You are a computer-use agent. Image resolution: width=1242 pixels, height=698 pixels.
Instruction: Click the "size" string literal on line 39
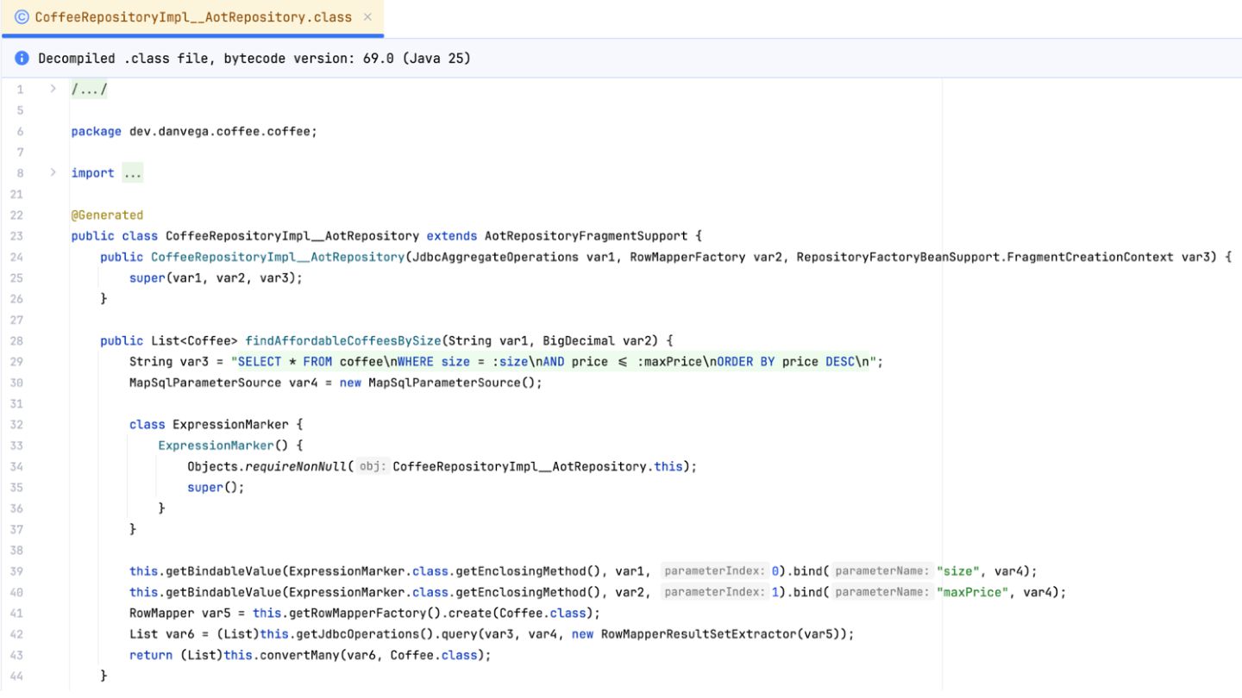962,570
